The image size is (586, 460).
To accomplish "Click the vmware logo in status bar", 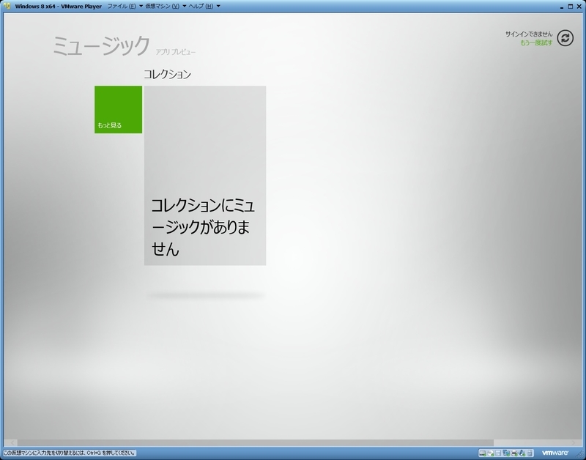I will (555, 453).
